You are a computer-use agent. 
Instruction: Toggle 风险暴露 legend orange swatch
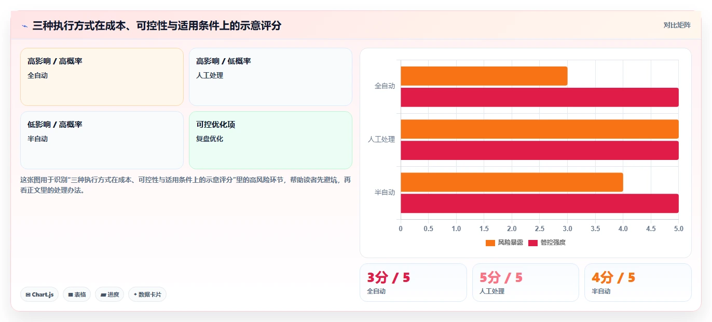point(490,243)
